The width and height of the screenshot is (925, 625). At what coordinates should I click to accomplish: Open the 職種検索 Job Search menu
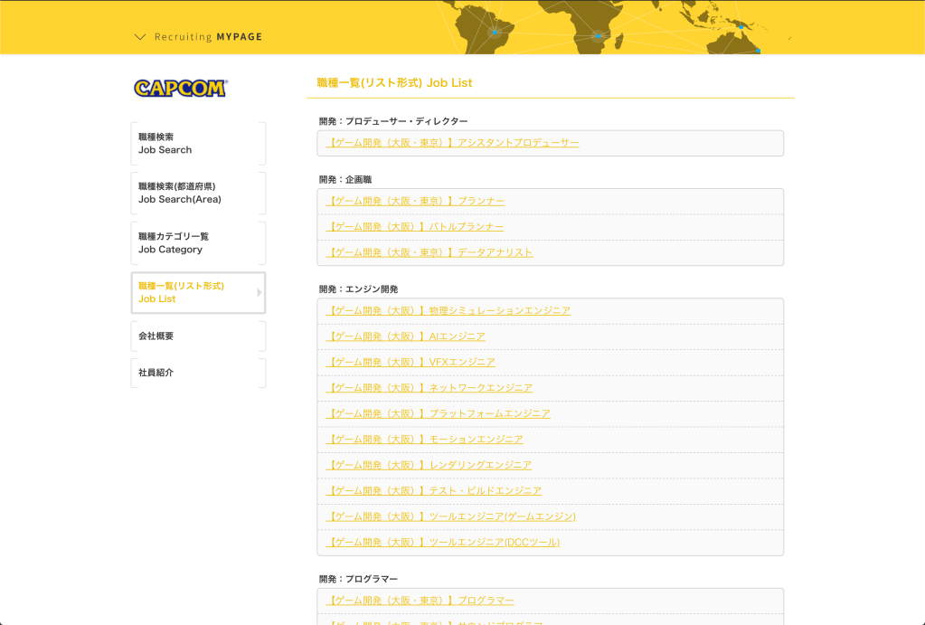(198, 144)
